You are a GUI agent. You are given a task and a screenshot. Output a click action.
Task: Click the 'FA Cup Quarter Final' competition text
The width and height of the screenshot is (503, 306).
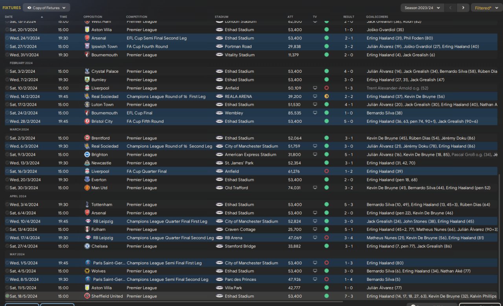coord(147,171)
